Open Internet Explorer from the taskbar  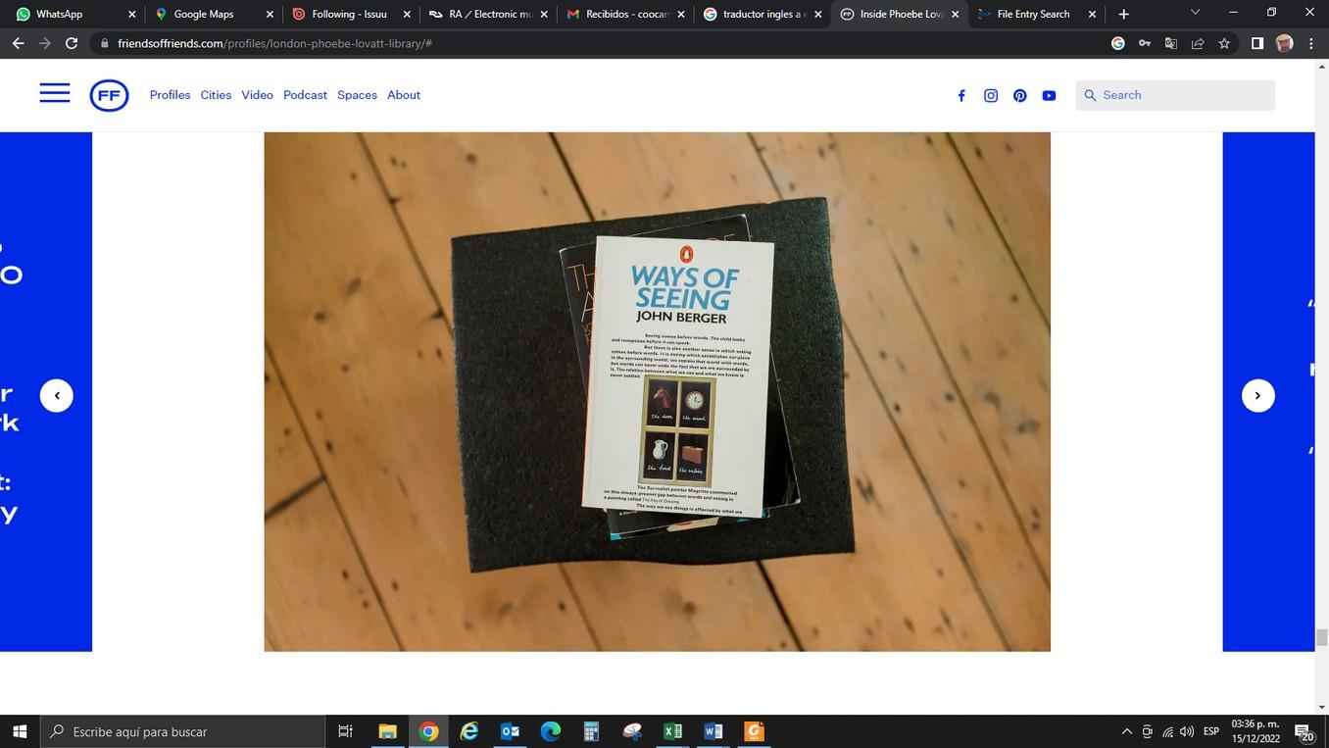[x=469, y=731]
